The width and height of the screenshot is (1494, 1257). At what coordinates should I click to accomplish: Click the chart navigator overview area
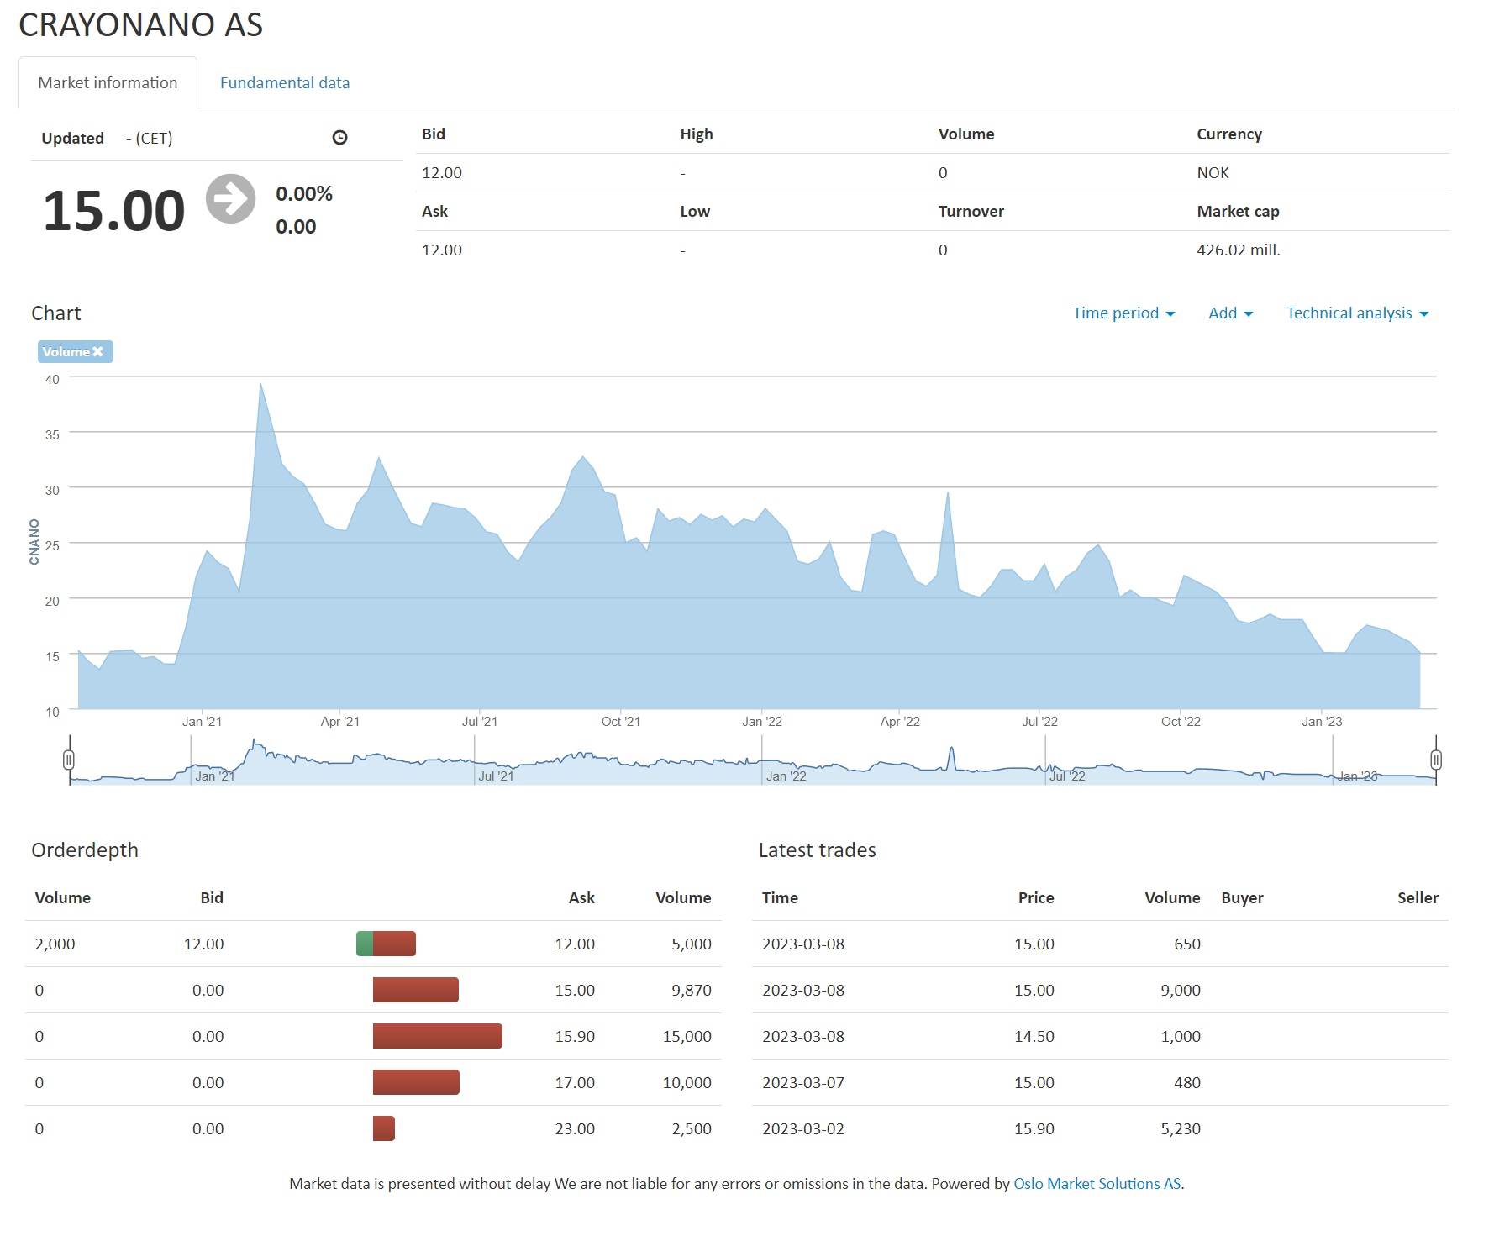coord(753,760)
